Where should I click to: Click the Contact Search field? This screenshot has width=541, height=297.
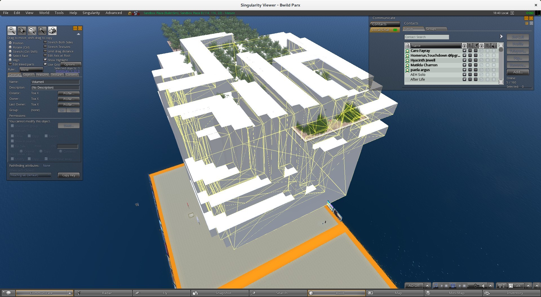427,37
